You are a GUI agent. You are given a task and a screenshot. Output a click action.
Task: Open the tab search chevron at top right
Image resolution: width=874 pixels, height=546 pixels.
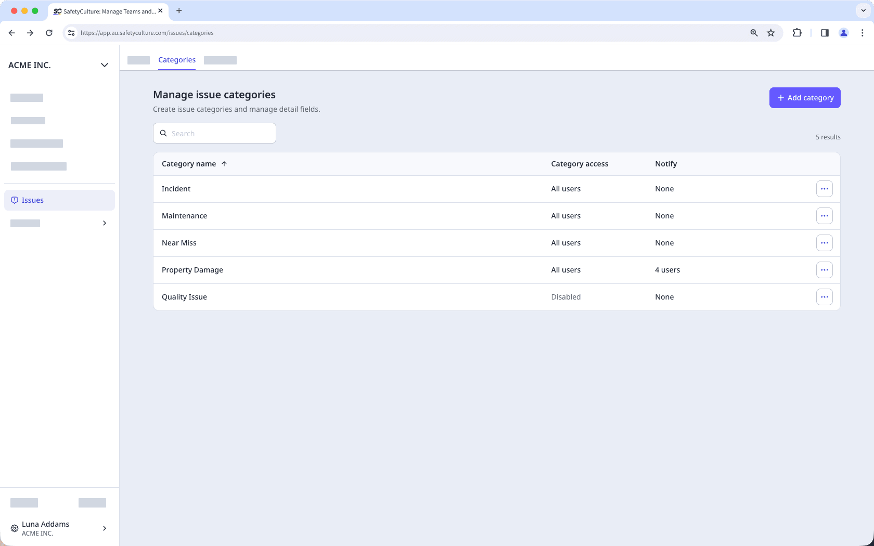pyautogui.click(x=863, y=10)
